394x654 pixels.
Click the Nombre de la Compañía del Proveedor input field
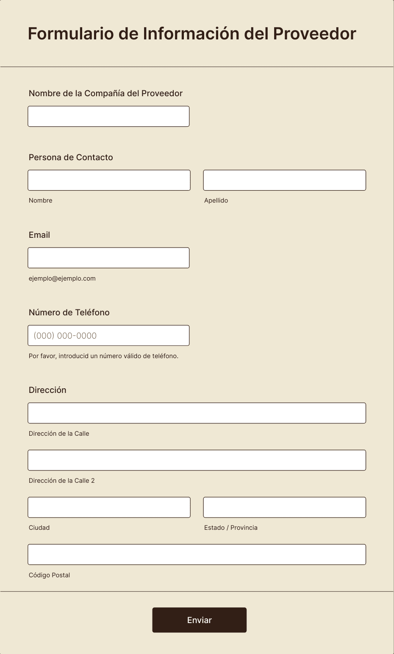tap(108, 116)
